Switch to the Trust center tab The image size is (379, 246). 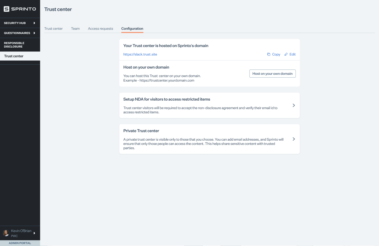tap(53, 29)
